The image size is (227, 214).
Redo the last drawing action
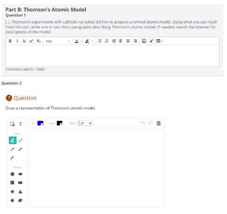(151, 123)
